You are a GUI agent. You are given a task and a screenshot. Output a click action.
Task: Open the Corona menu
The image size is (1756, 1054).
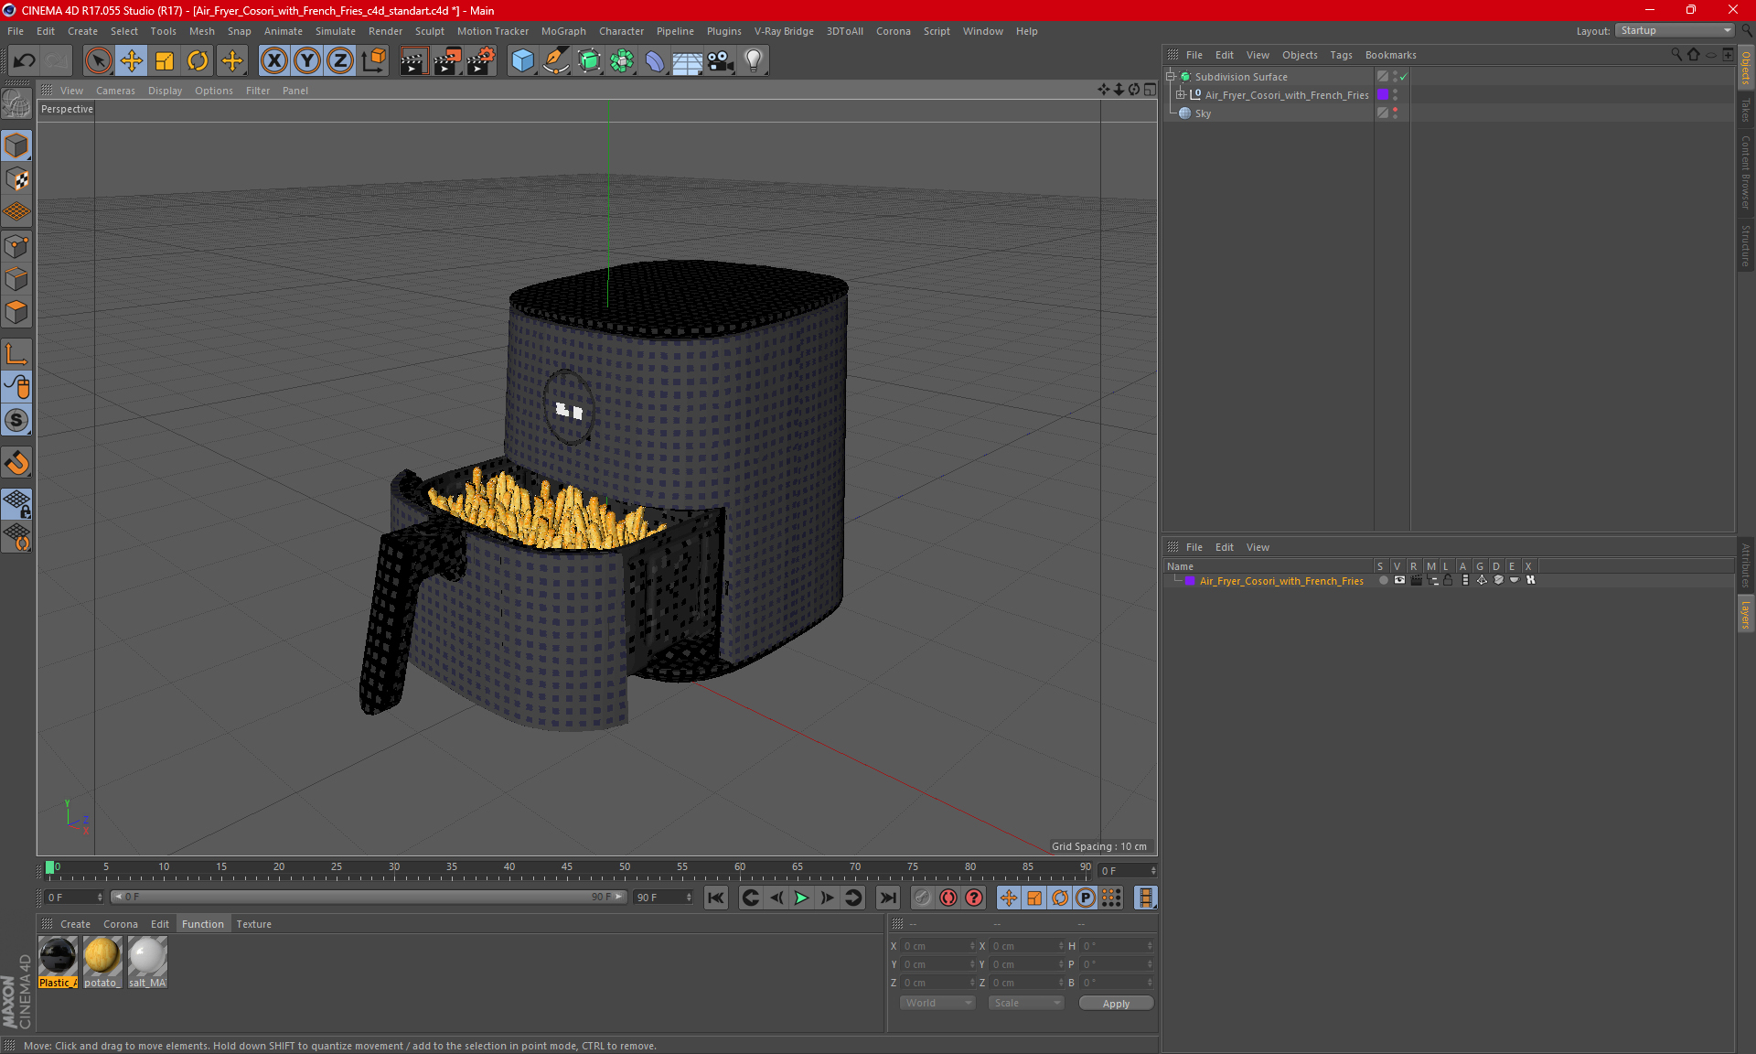[x=893, y=31]
